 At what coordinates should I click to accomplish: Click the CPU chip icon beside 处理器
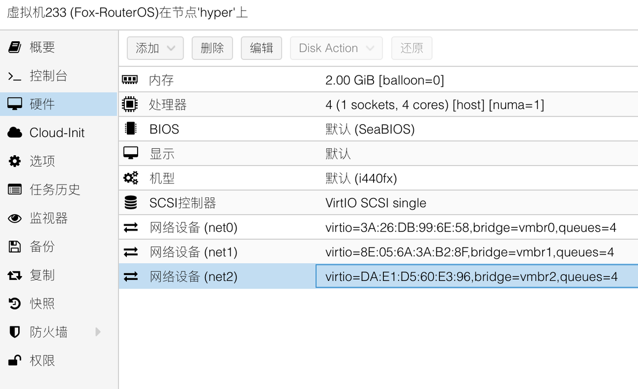(x=130, y=104)
